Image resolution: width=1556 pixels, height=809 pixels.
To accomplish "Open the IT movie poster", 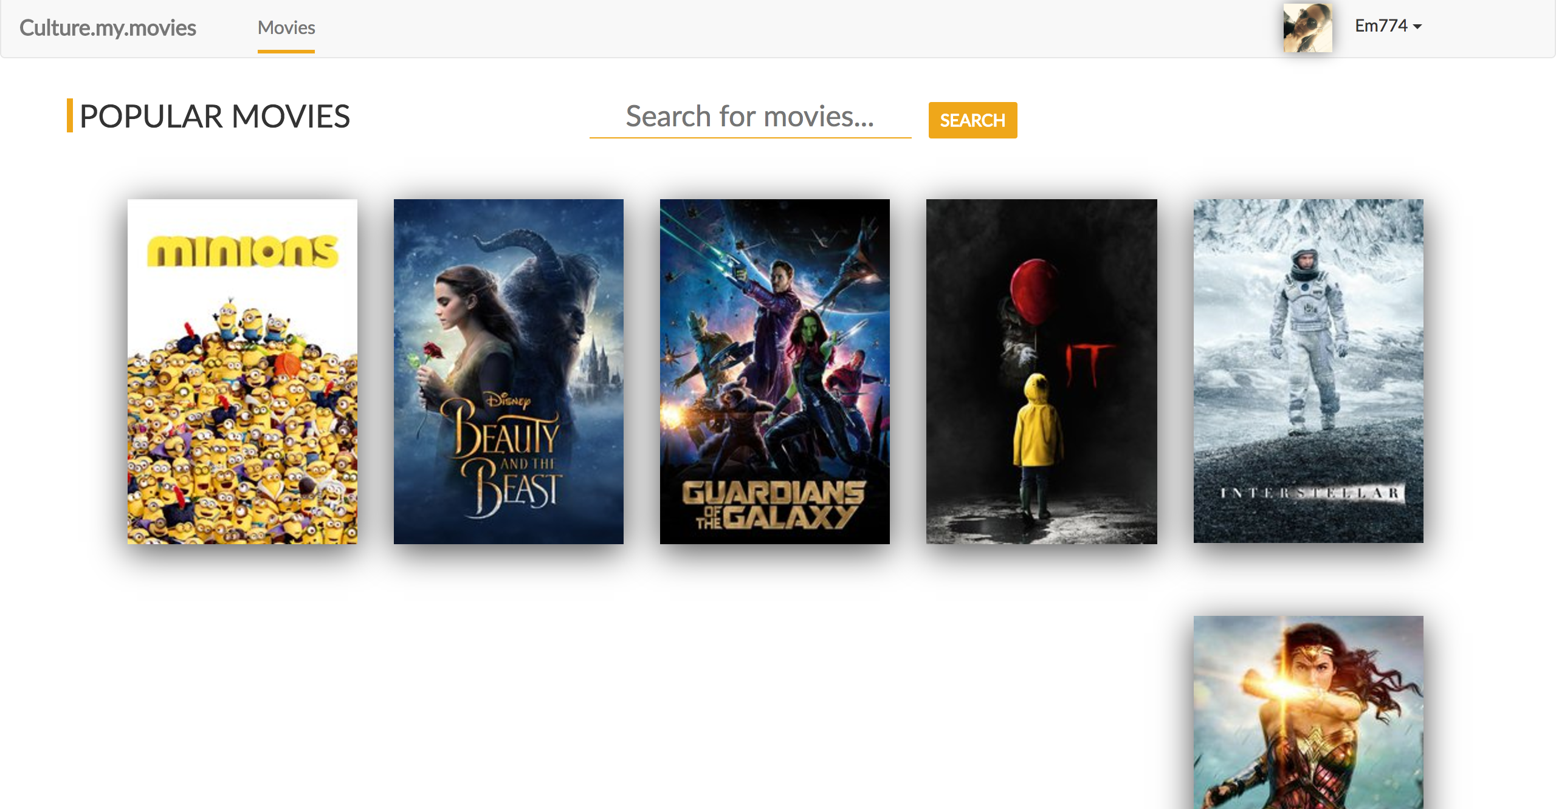I will point(1042,371).
